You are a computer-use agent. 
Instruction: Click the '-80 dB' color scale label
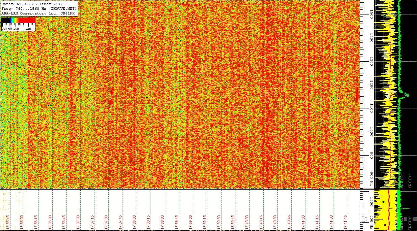(7, 29)
